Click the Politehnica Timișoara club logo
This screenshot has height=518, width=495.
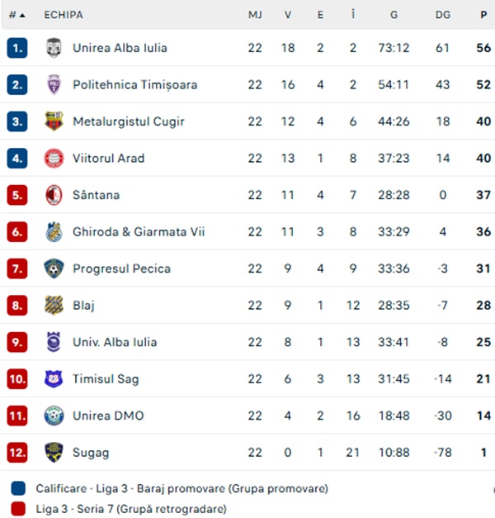54,84
